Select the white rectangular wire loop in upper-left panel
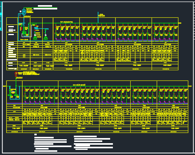This screenshot has height=155, width=195. (27, 31)
